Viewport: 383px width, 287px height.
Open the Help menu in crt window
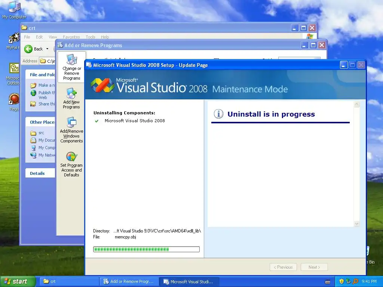click(105, 37)
